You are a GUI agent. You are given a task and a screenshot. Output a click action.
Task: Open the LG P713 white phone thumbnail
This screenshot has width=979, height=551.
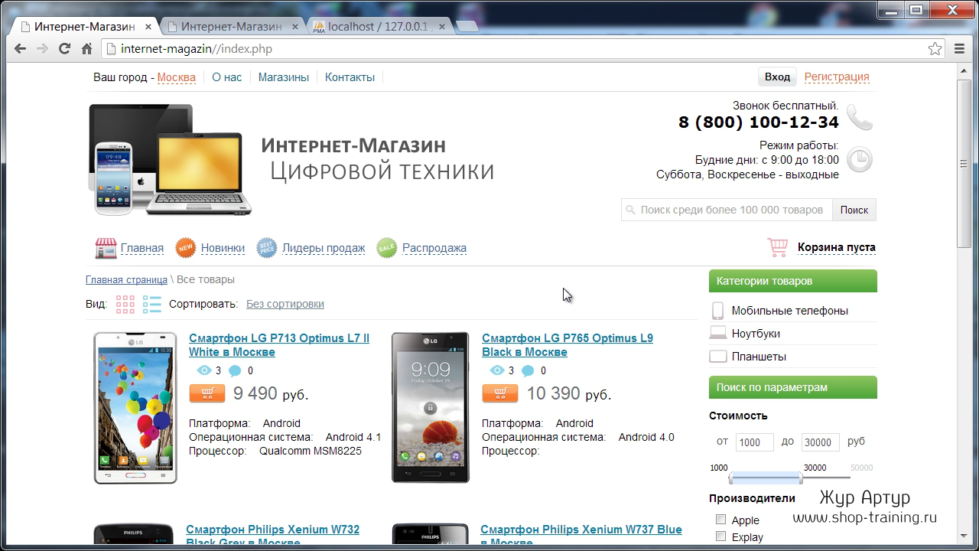coord(135,408)
